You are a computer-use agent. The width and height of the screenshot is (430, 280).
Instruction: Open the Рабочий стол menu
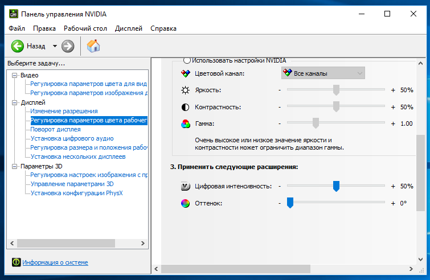(85, 28)
